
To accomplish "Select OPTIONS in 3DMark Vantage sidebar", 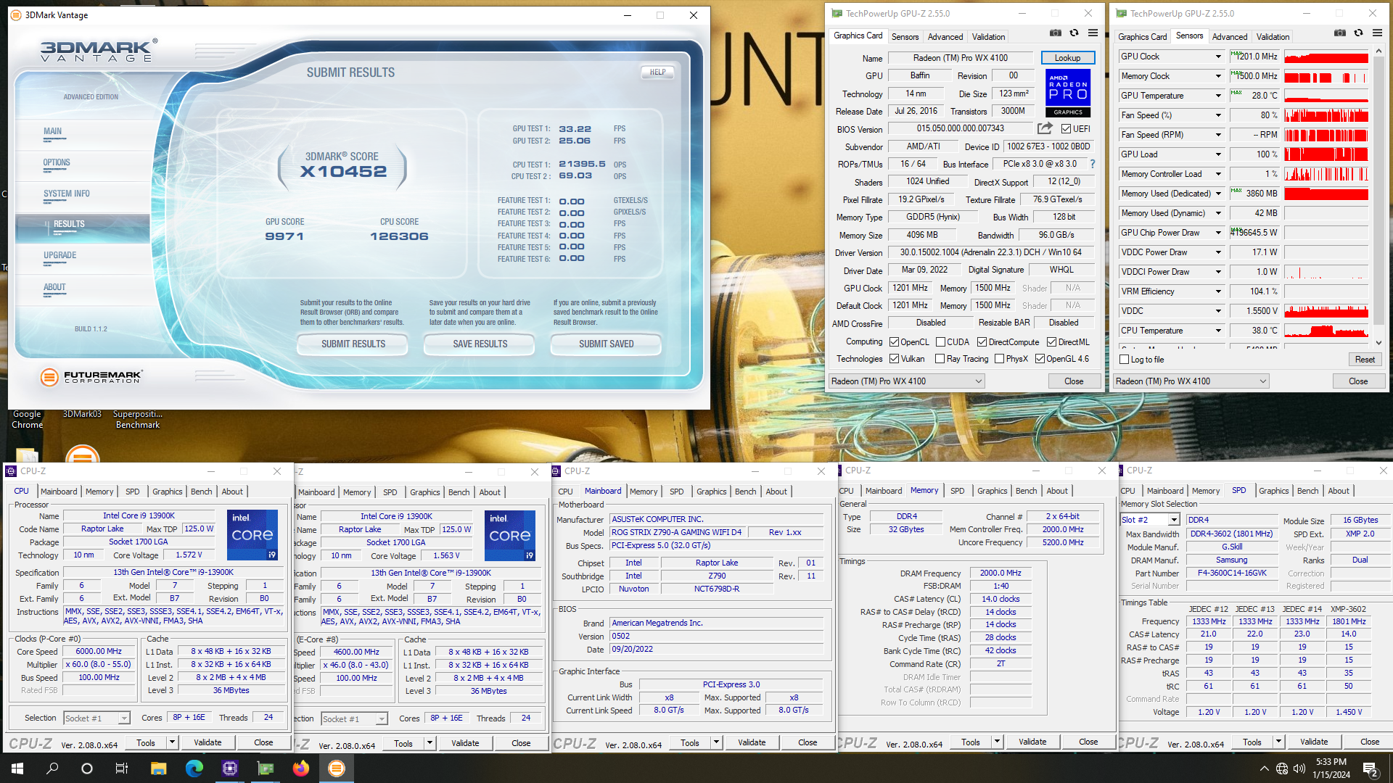I will click(x=57, y=163).
